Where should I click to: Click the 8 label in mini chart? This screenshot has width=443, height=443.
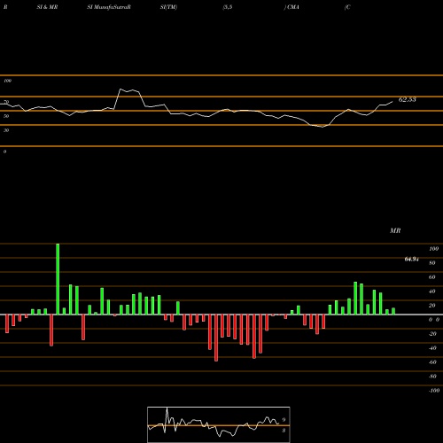pos(284,431)
